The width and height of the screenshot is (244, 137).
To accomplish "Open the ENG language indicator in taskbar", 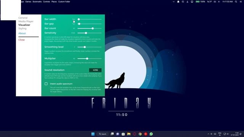I will pos(220,134).
